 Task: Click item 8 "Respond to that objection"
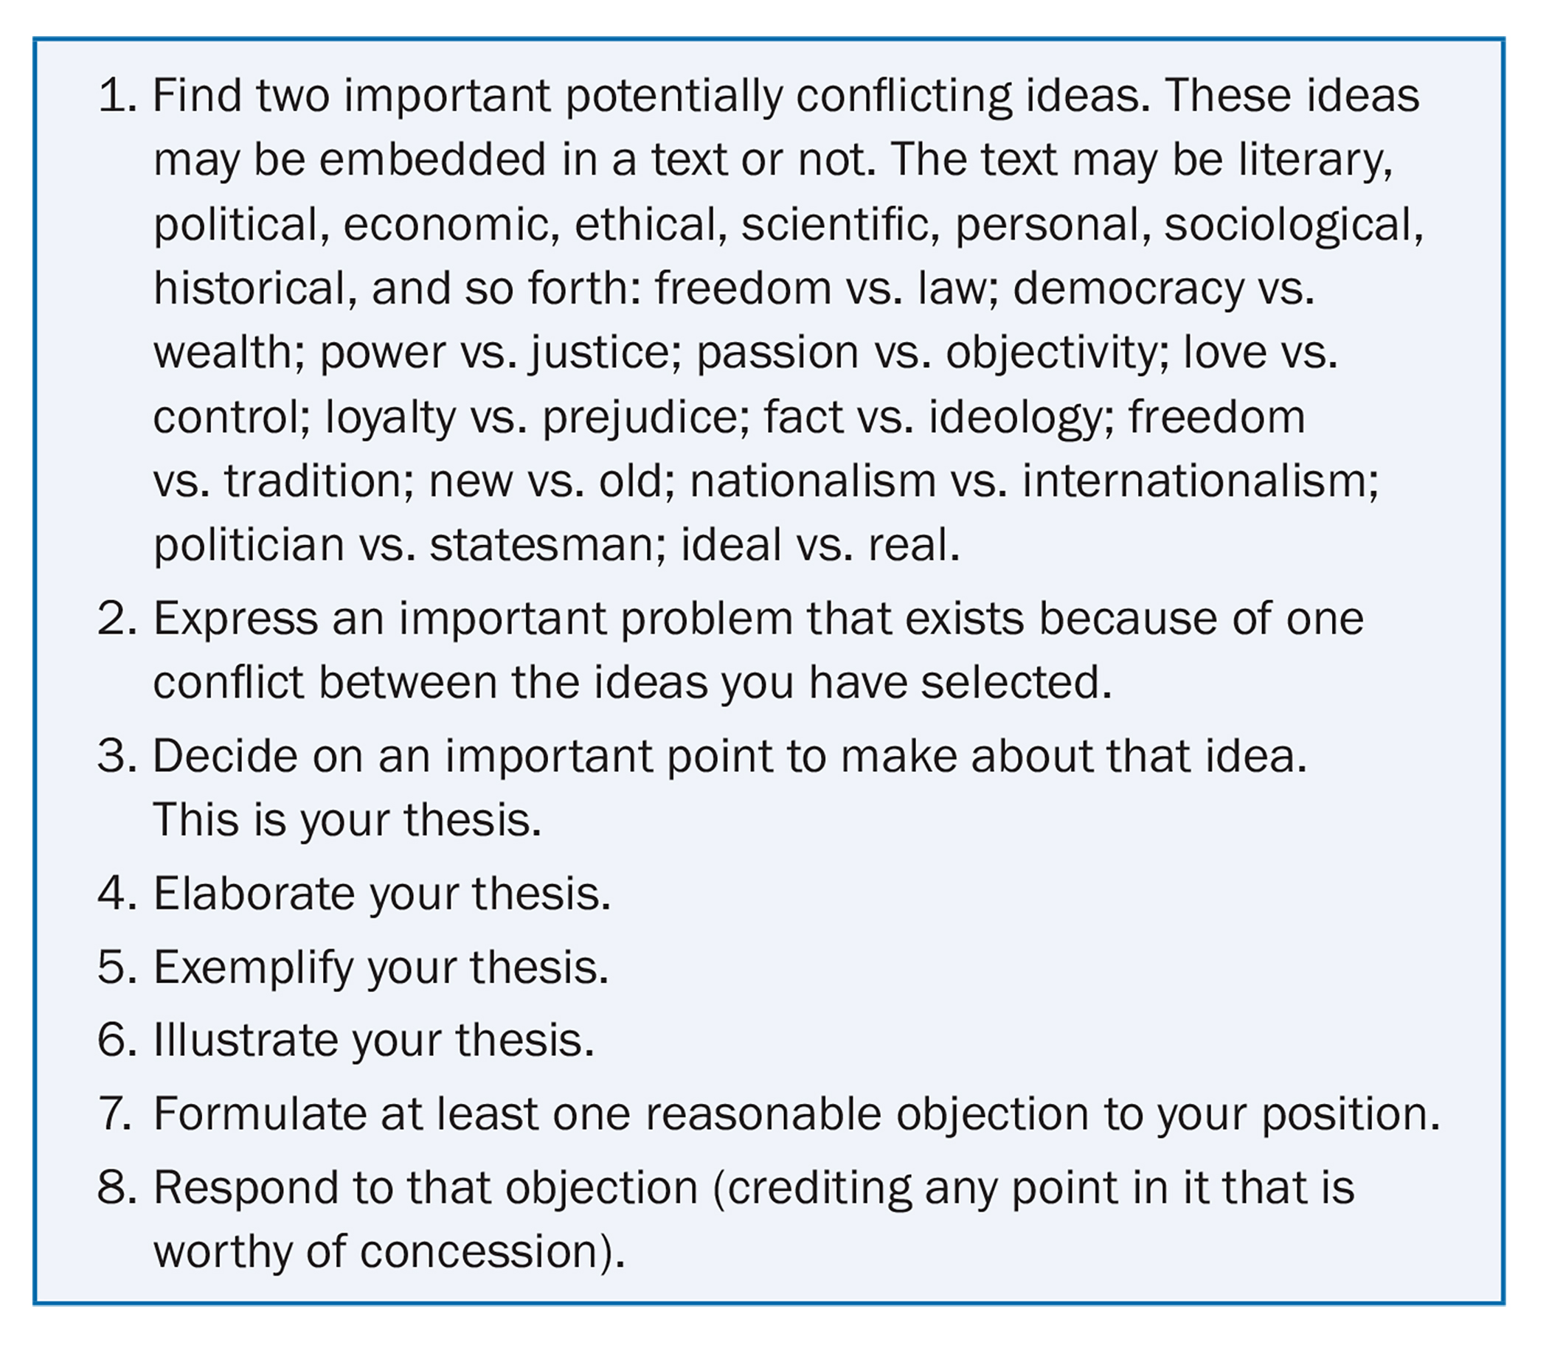[426, 1188]
